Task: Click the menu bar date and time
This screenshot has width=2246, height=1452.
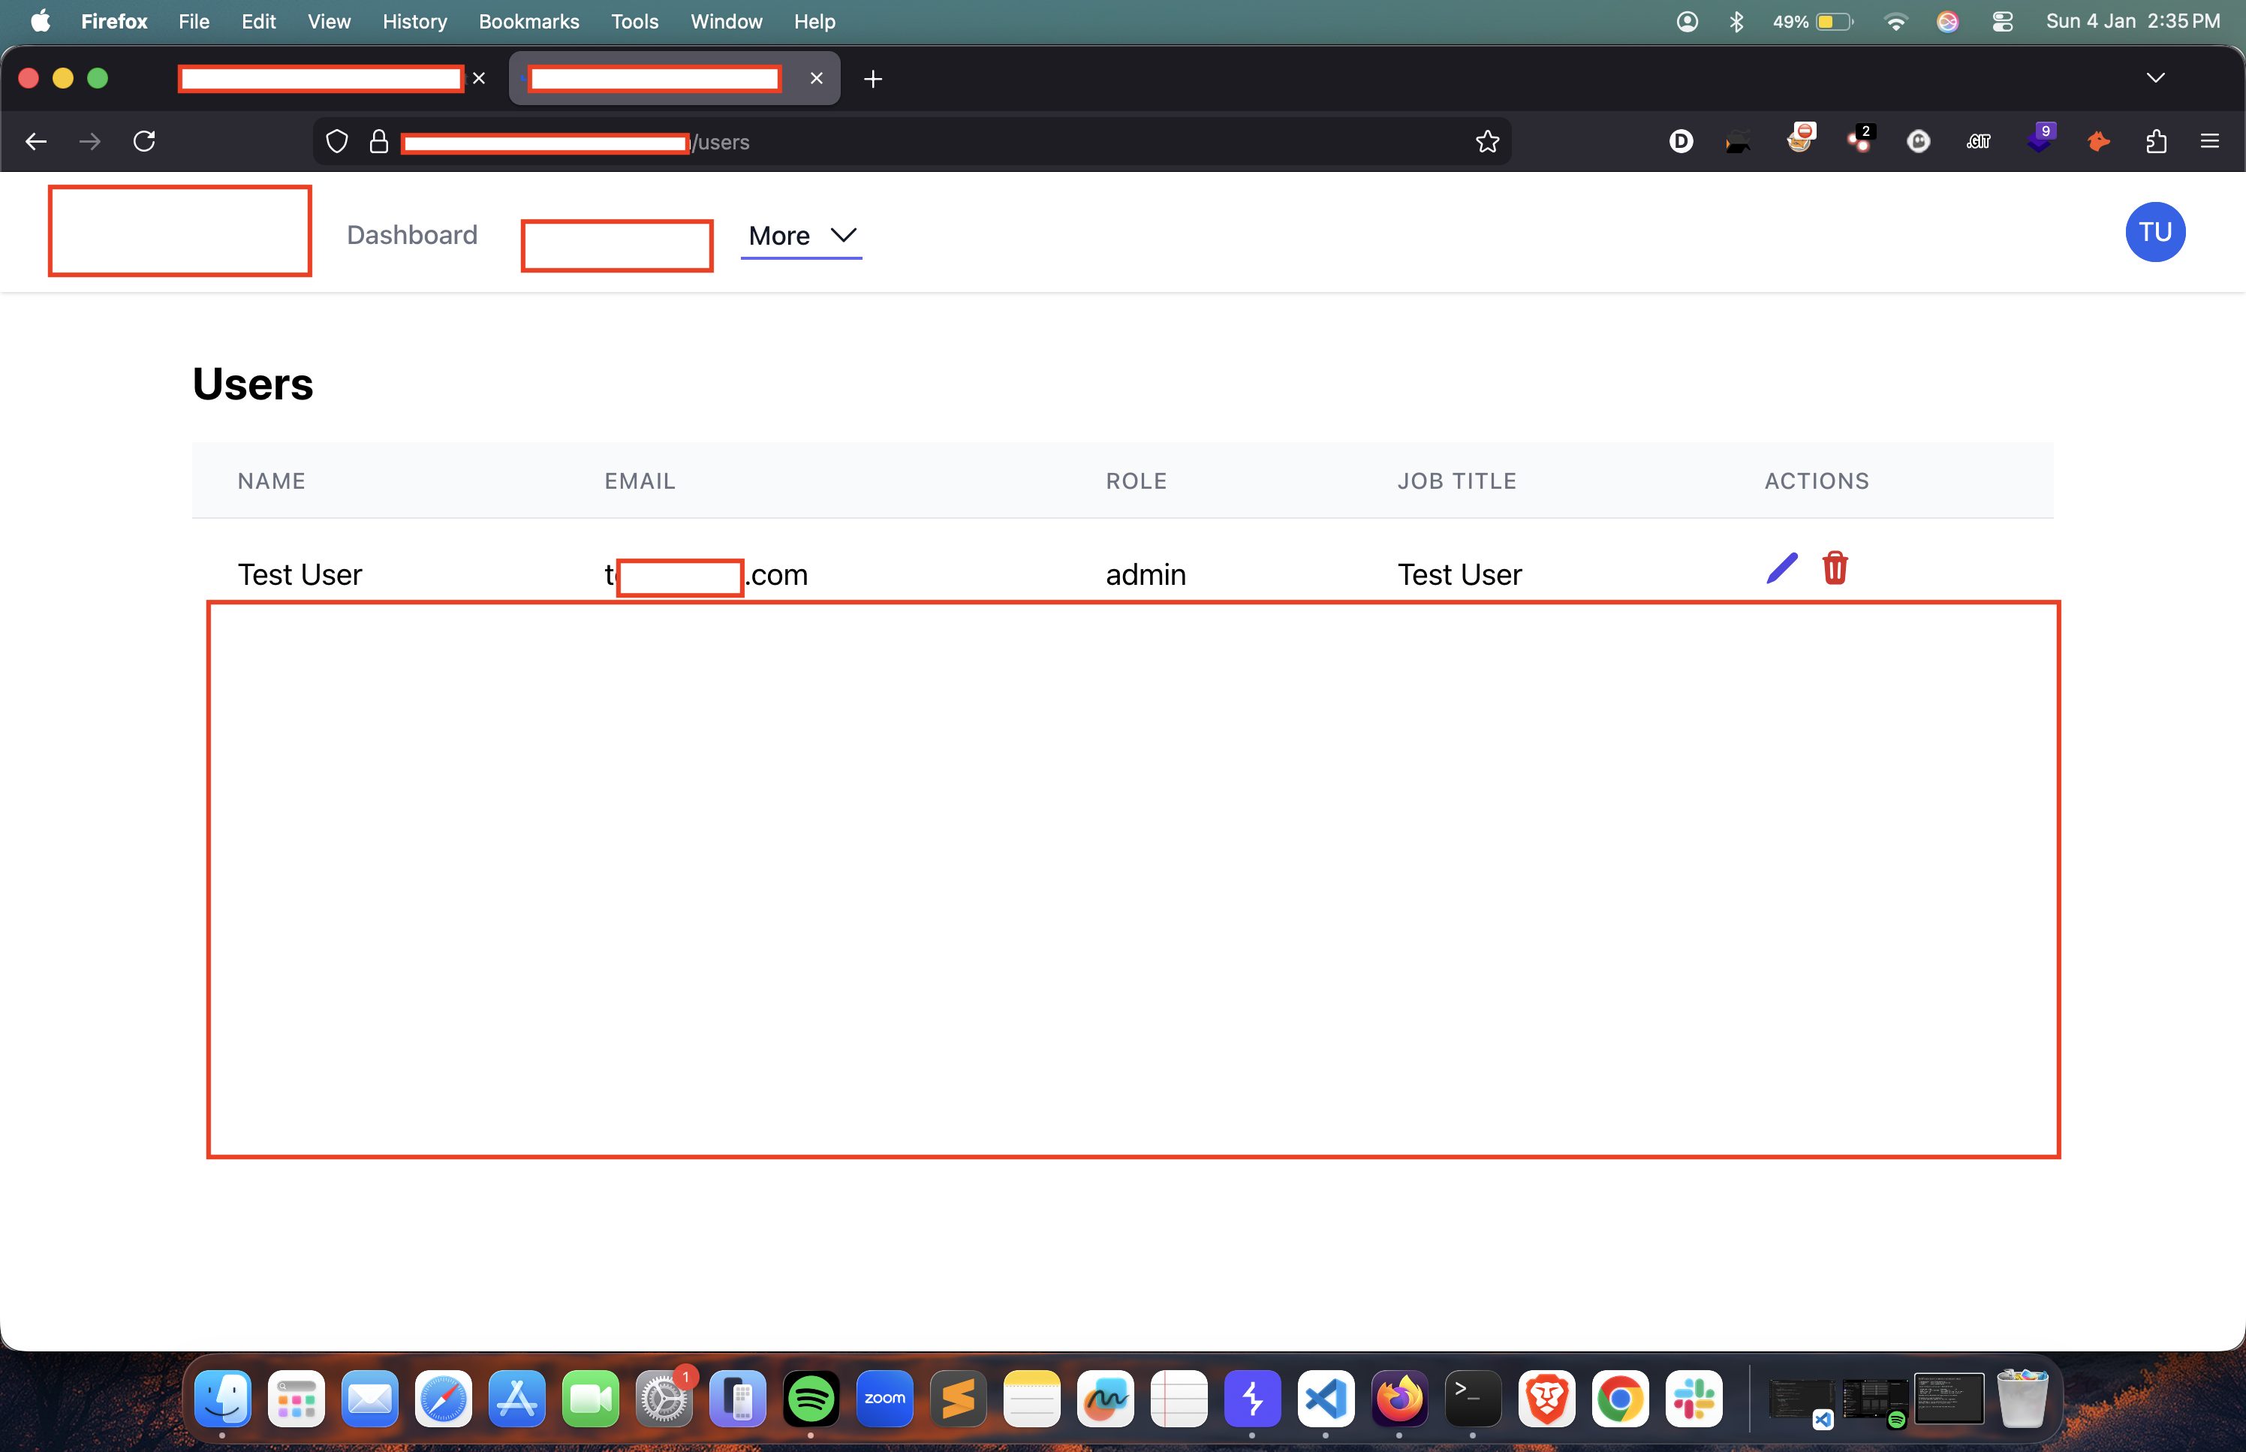Action: click(2133, 21)
